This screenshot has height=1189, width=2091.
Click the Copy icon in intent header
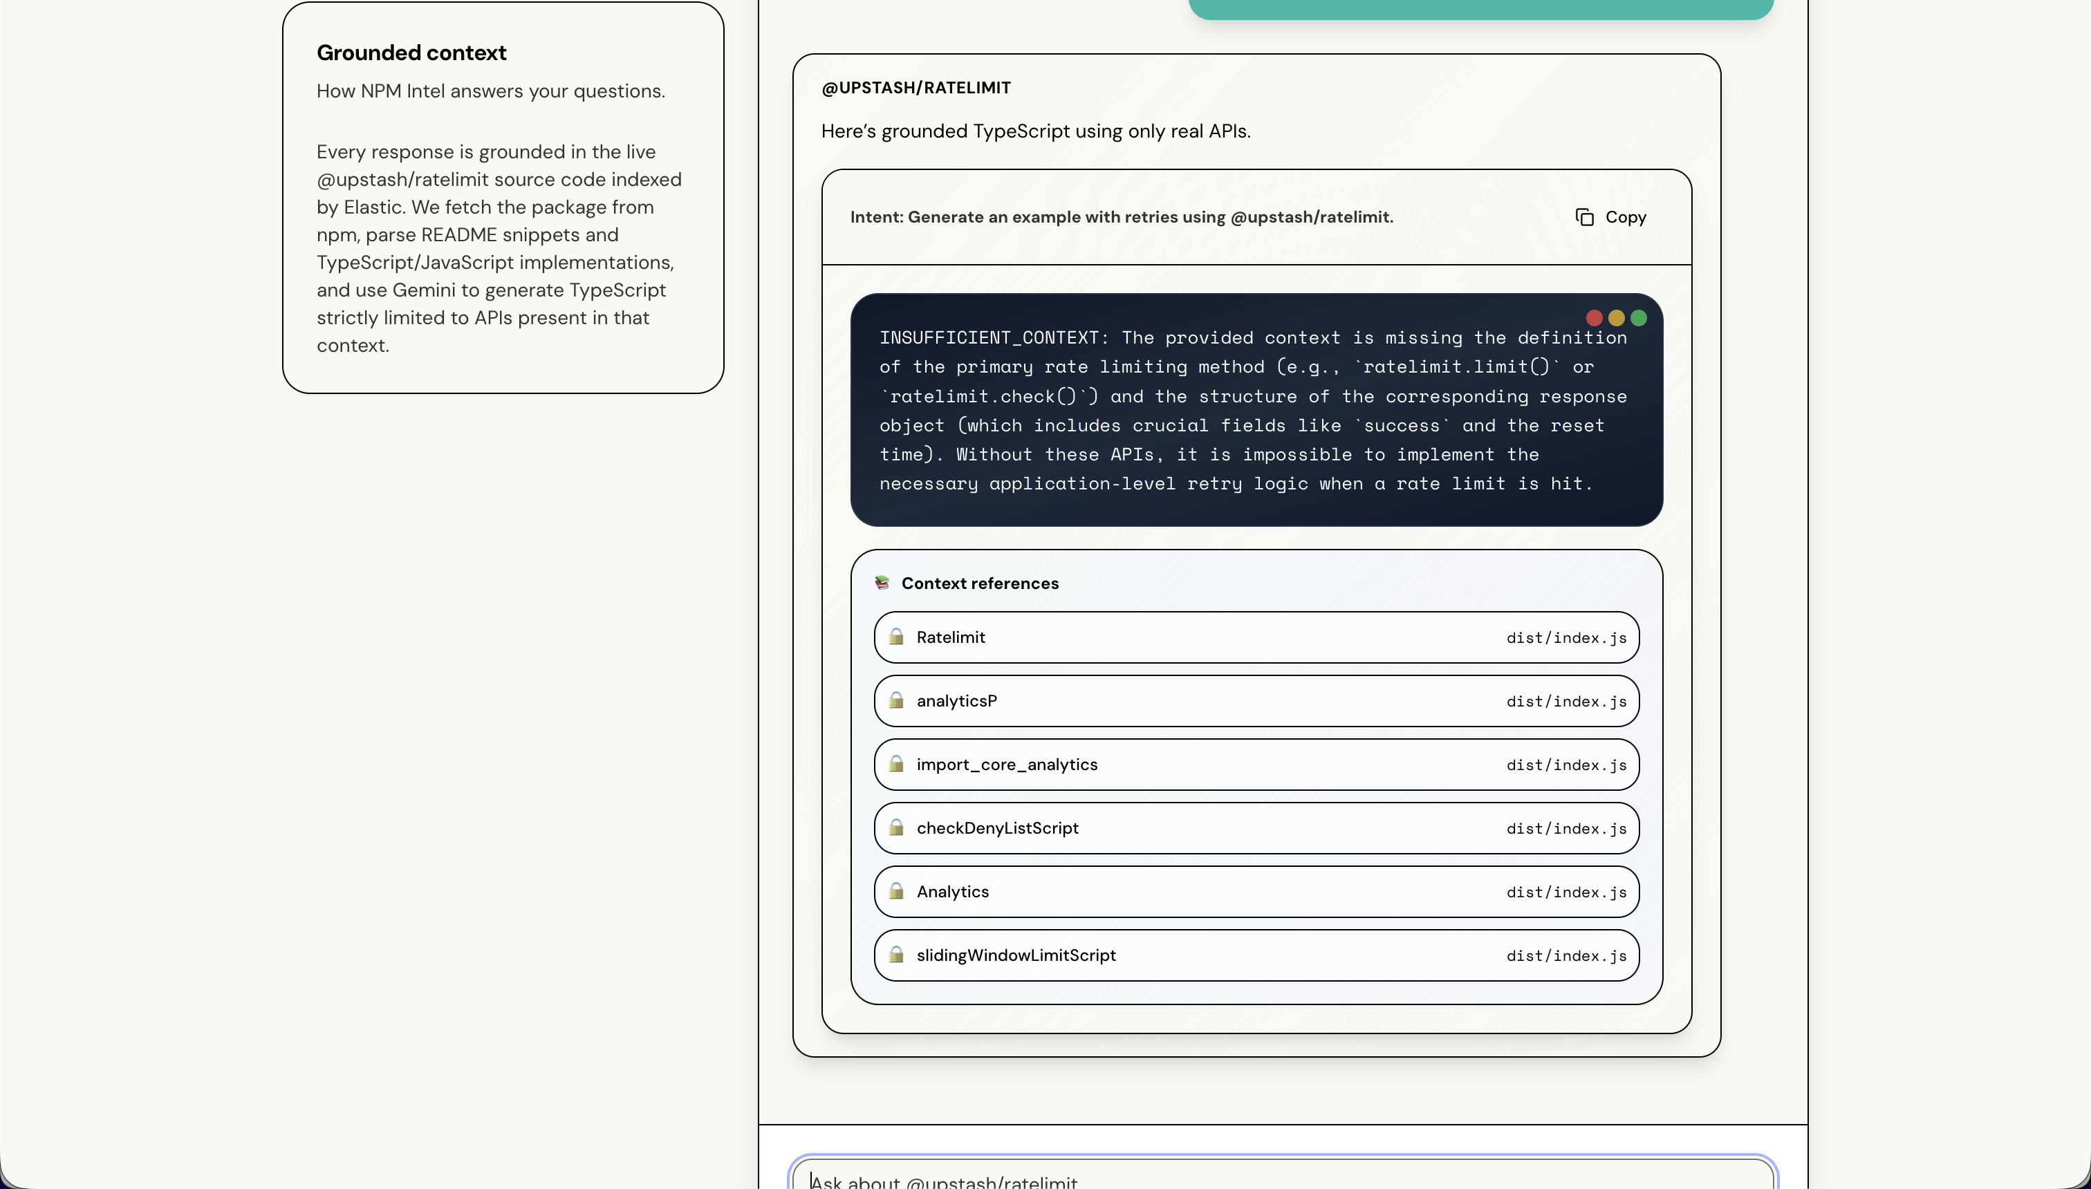(x=1583, y=217)
